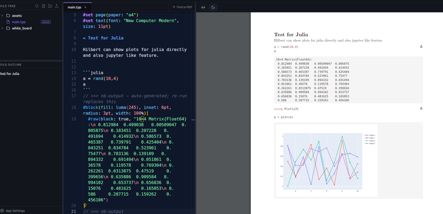Click p = plot(a) in the preview
This screenshot has width=443, height=214.
tap(284, 117)
